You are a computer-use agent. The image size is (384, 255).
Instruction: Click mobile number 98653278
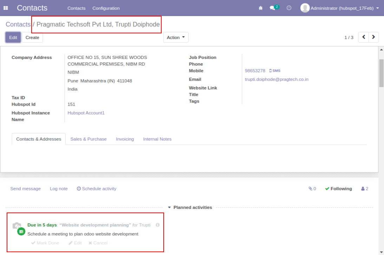point(255,71)
